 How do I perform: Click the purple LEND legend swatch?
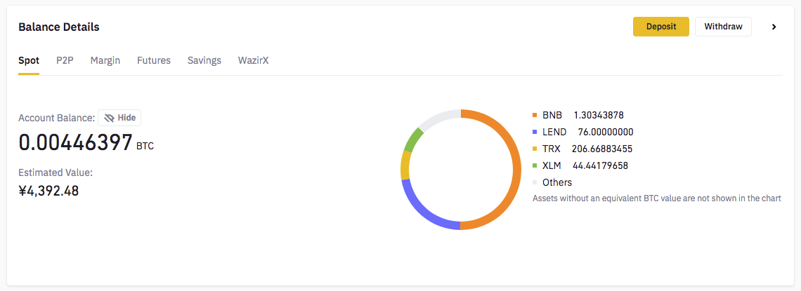click(x=535, y=132)
